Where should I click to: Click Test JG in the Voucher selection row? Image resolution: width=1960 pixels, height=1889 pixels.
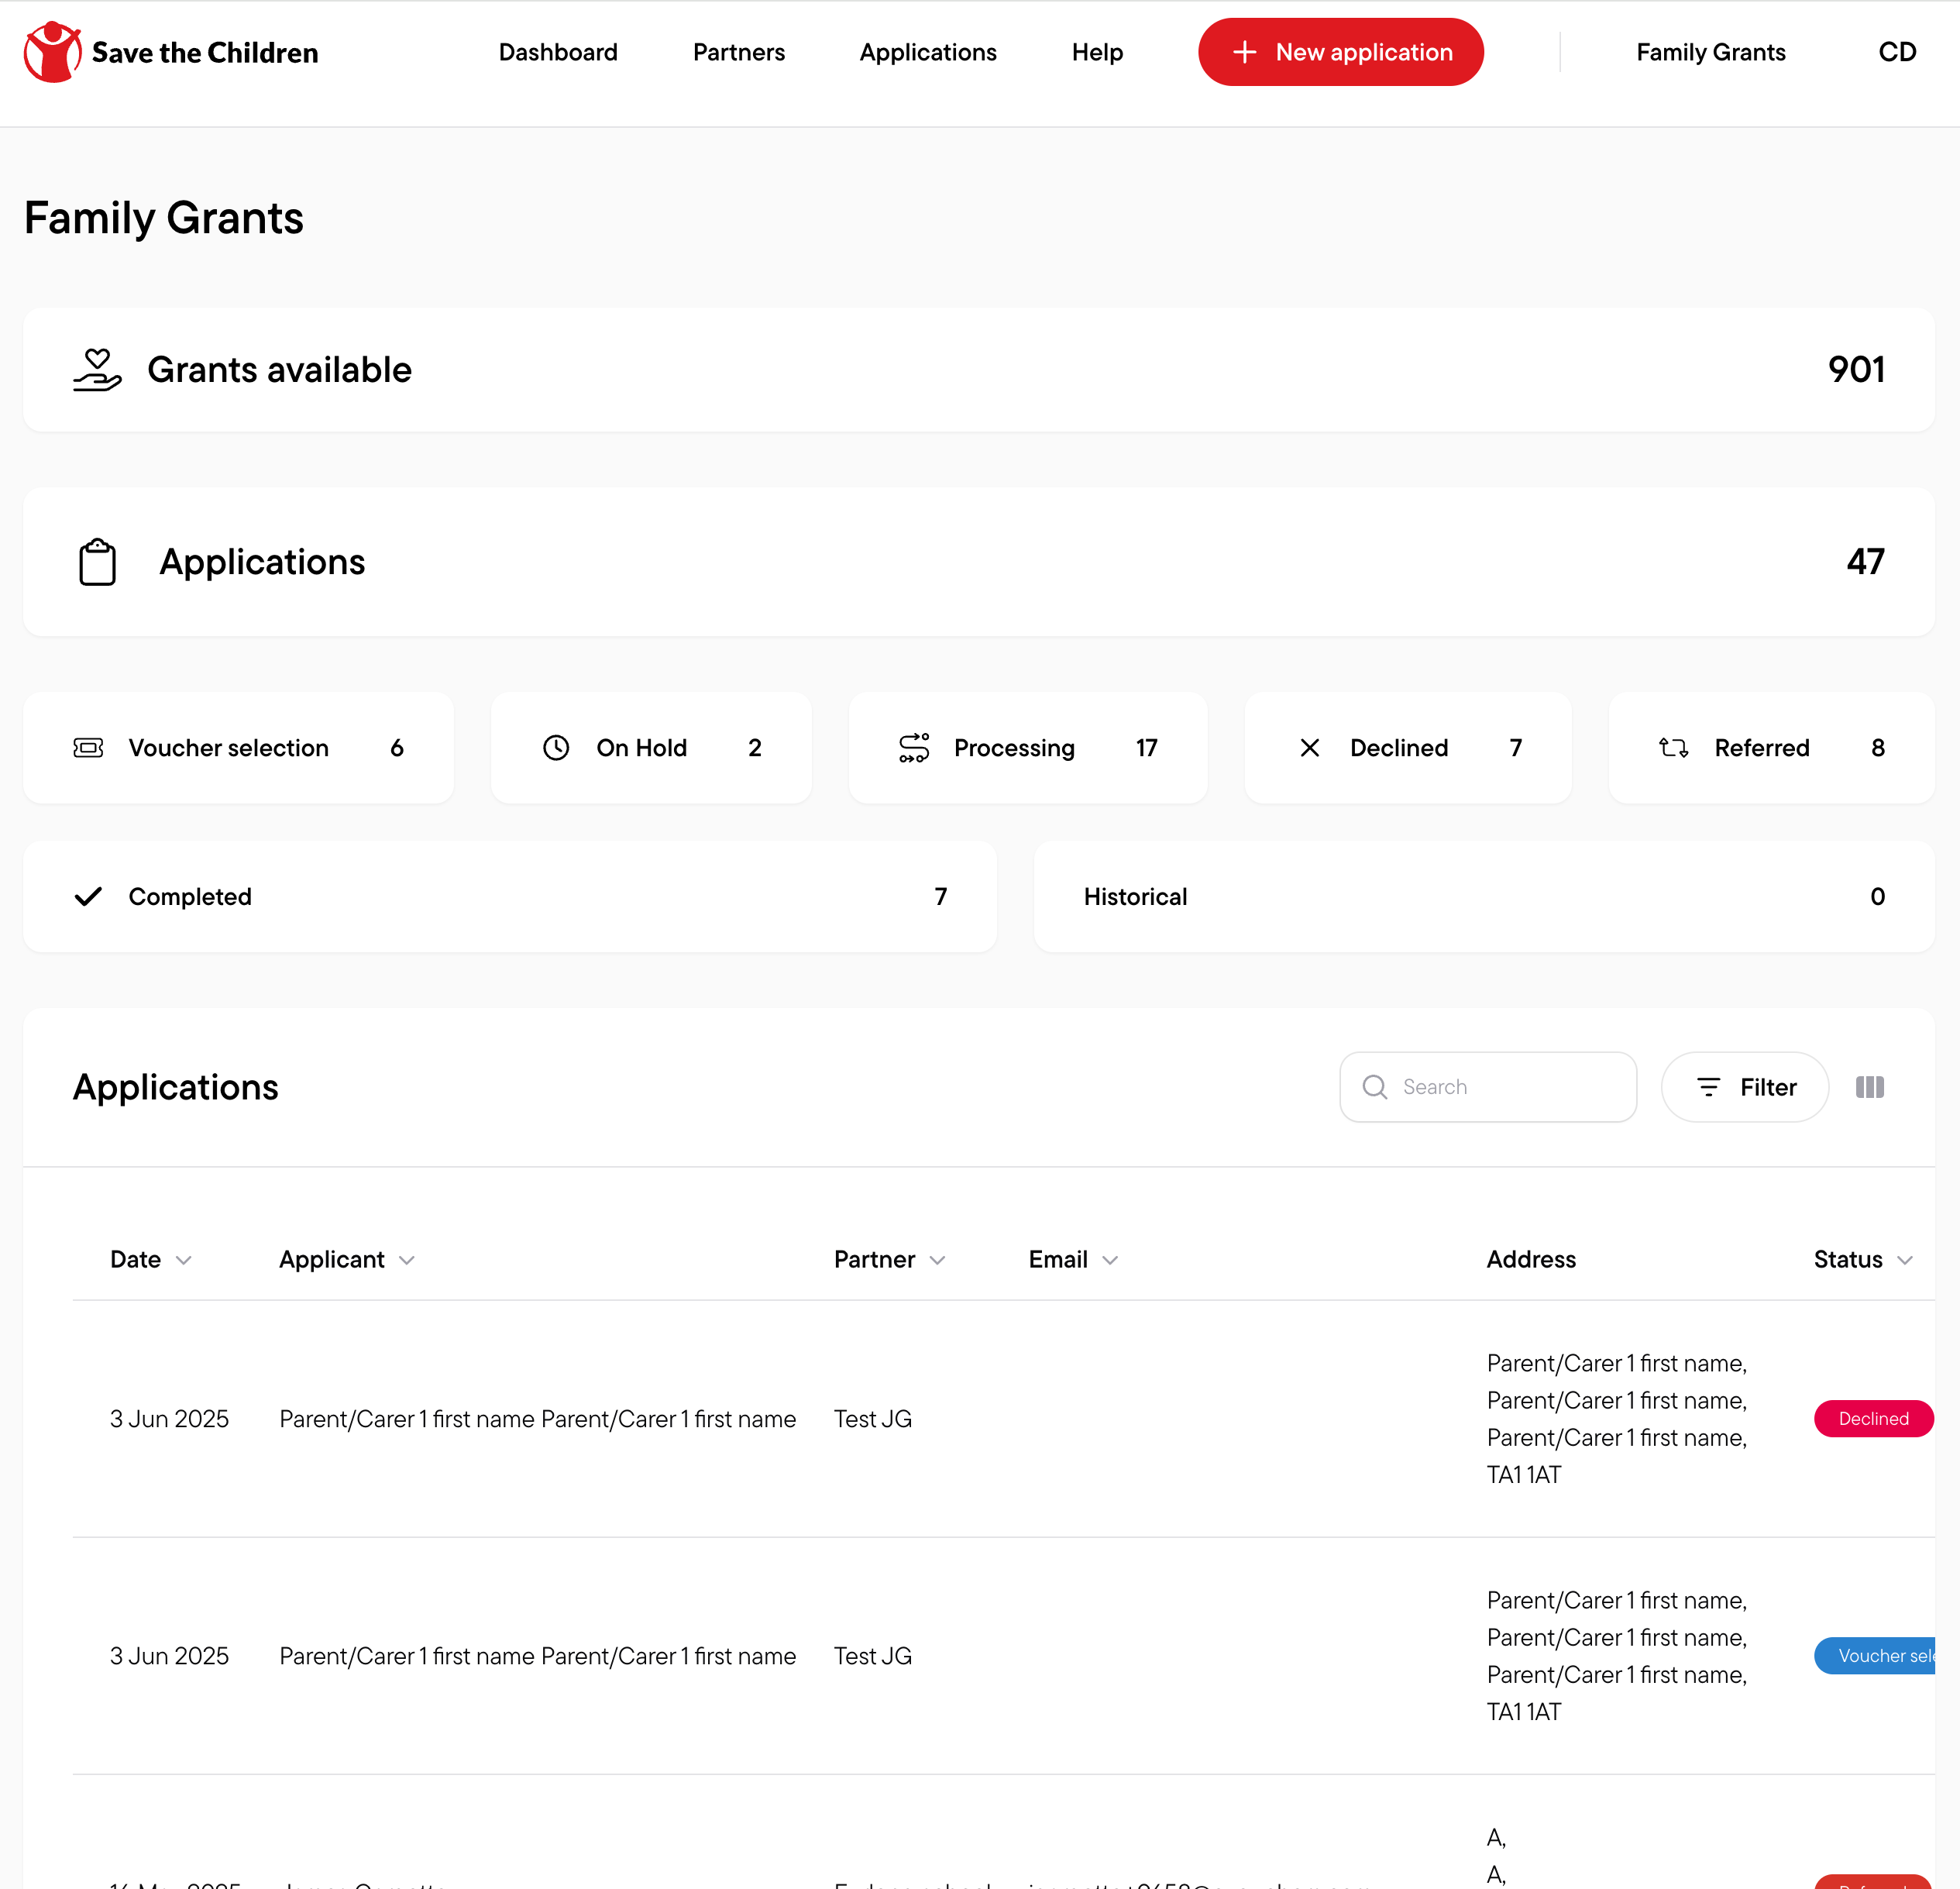pos(873,1656)
